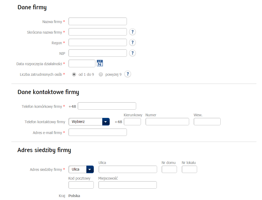
Task: Click the Miejscowość text field
Action: tap(127, 185)
